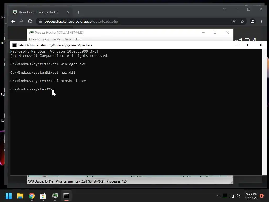Reload the Process Hacker downloads page
269x202 pixels.
[30, 21]
